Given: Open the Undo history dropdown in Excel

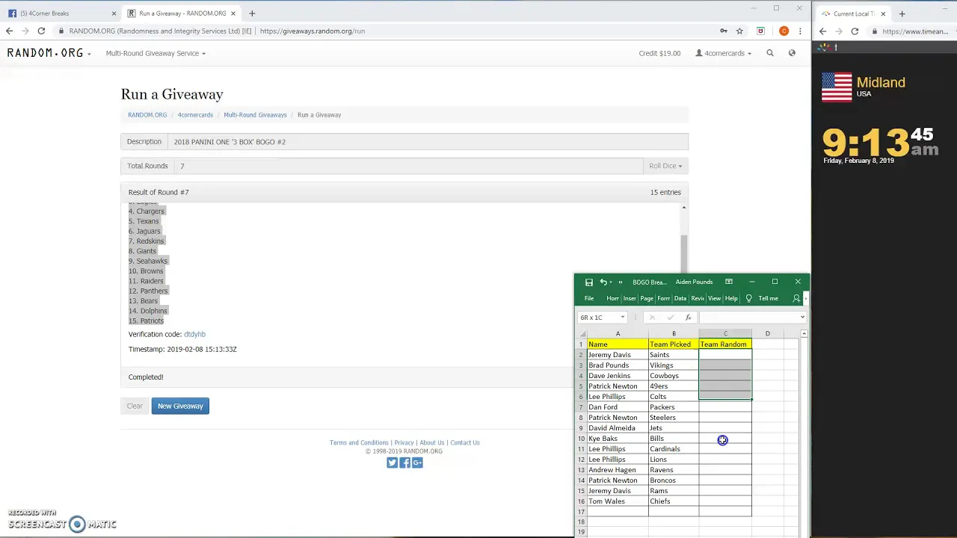Looking at the screenshot, I should coord(610,282).
